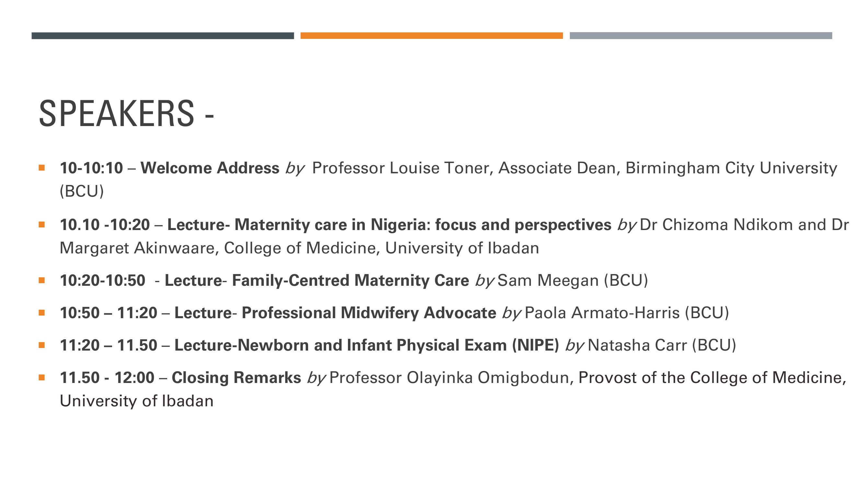Click the bold Closing Remarks text
Viewport: 864px width, 486px height.
(x=236, y=377)
